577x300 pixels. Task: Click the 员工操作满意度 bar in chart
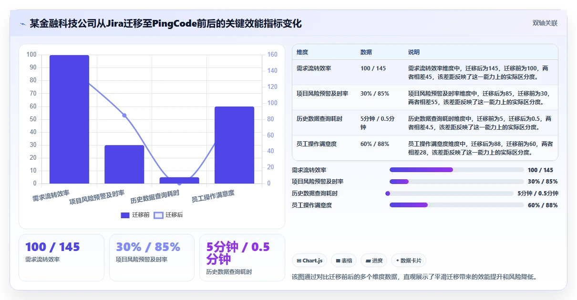point(234,145)
